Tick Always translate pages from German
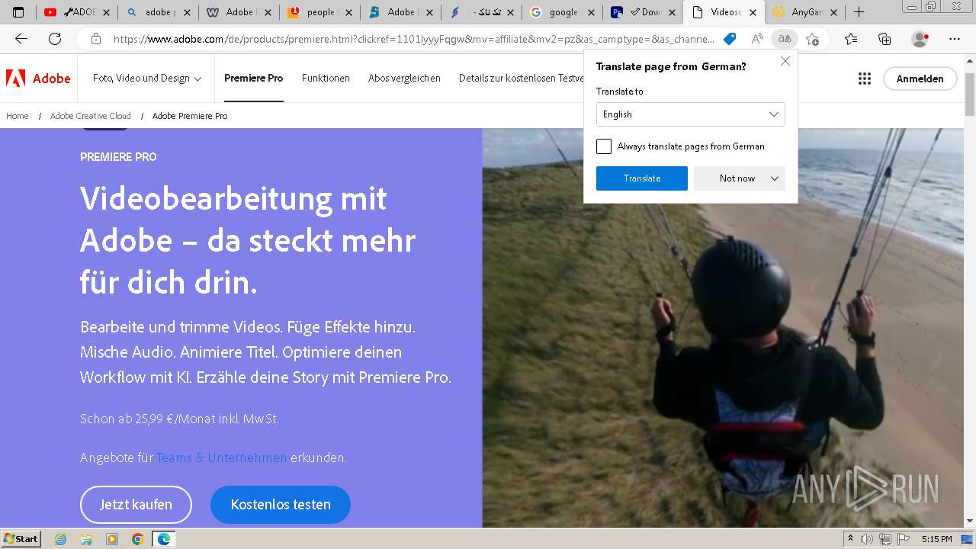The width and height of the screenshot is (976, 549). (x=604, y=146)
